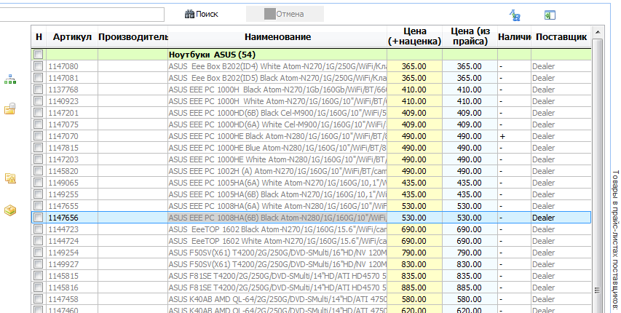This screenshot has width=621, height=313.
Task: Click the 885.00 markup price cell
Action: pos(414,288)
